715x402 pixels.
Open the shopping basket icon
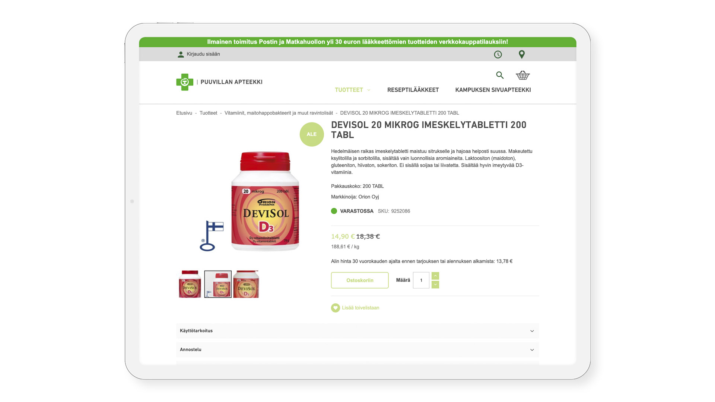pos(523,75)
